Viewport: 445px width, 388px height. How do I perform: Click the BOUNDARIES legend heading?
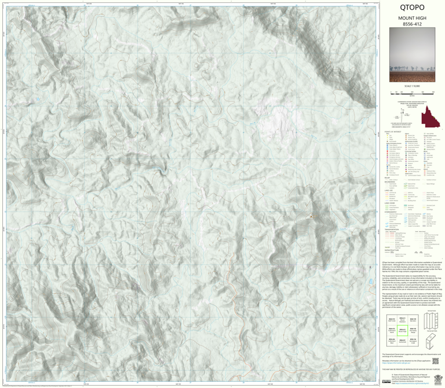tap(389, 182)
